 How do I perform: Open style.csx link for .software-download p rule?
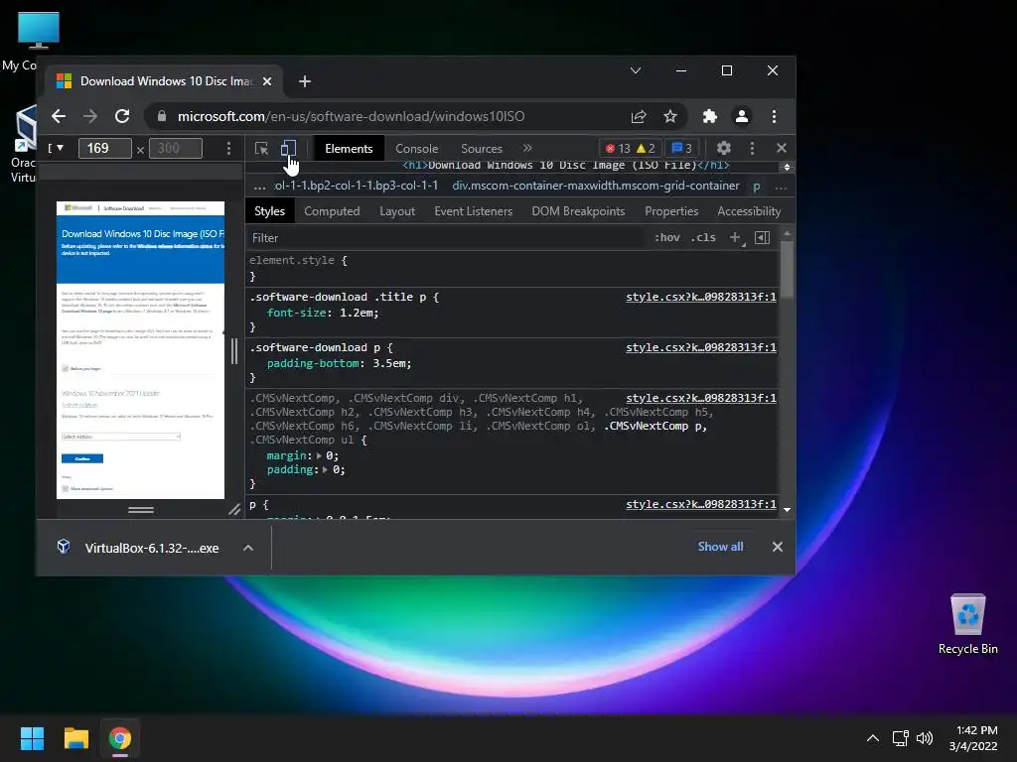pyautogui.click(x=700, y=347)
